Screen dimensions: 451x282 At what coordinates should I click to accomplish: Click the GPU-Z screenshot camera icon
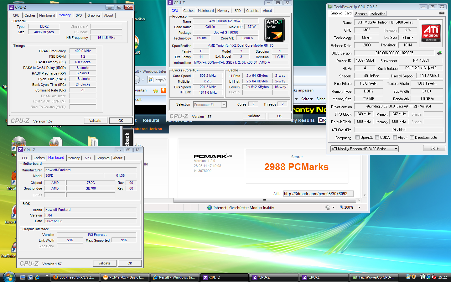click(x=442, y=13)
